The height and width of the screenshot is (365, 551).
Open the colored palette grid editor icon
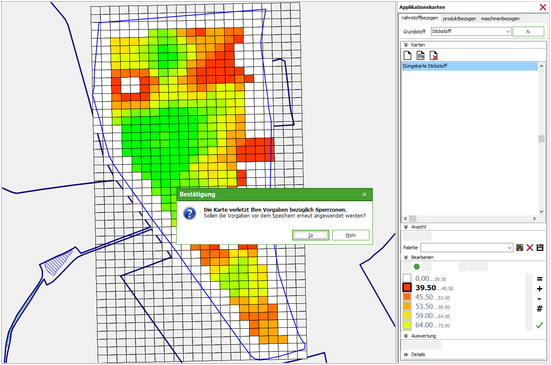520,248
